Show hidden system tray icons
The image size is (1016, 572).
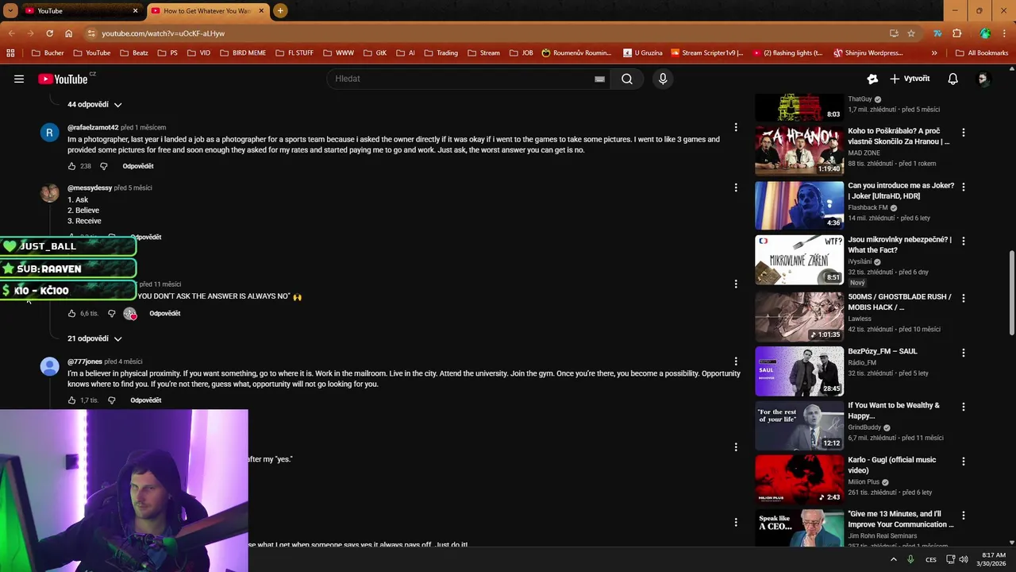tap(894, 559)
